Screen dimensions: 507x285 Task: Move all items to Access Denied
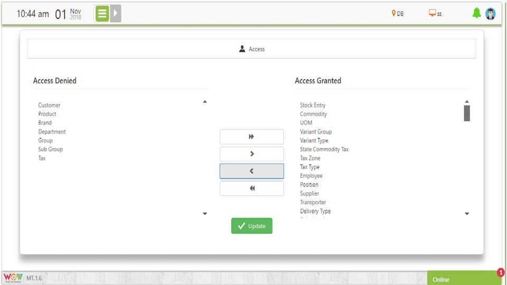pos(251,188)
